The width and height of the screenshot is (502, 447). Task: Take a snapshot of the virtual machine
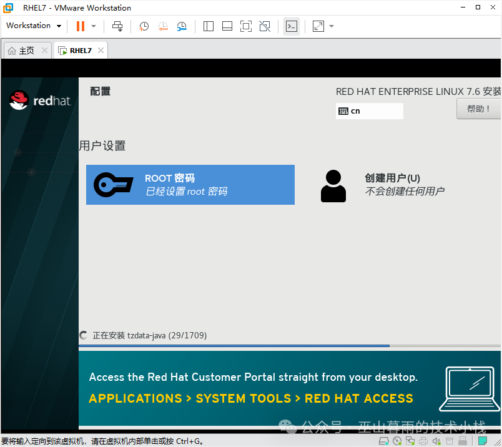143,26
